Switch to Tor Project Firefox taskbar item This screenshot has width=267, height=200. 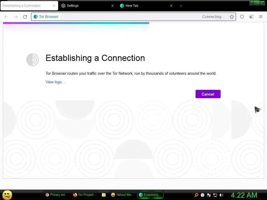click(x=85, y=195)
